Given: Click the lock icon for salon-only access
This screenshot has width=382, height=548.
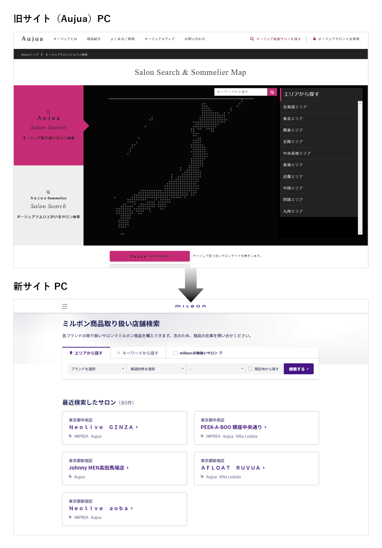Looking at the screenshot, I should 314,39.
